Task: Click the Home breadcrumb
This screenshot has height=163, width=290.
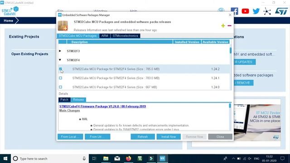Action: point(9,20)
